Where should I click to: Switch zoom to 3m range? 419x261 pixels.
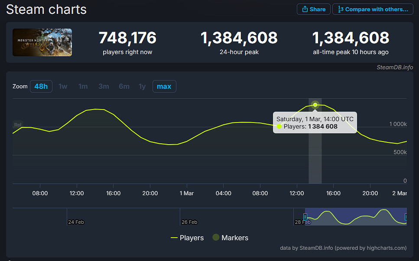point(104,86)
